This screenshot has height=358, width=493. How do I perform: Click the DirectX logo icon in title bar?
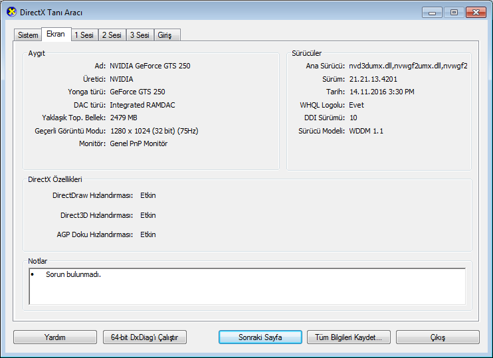pos(11,12)
